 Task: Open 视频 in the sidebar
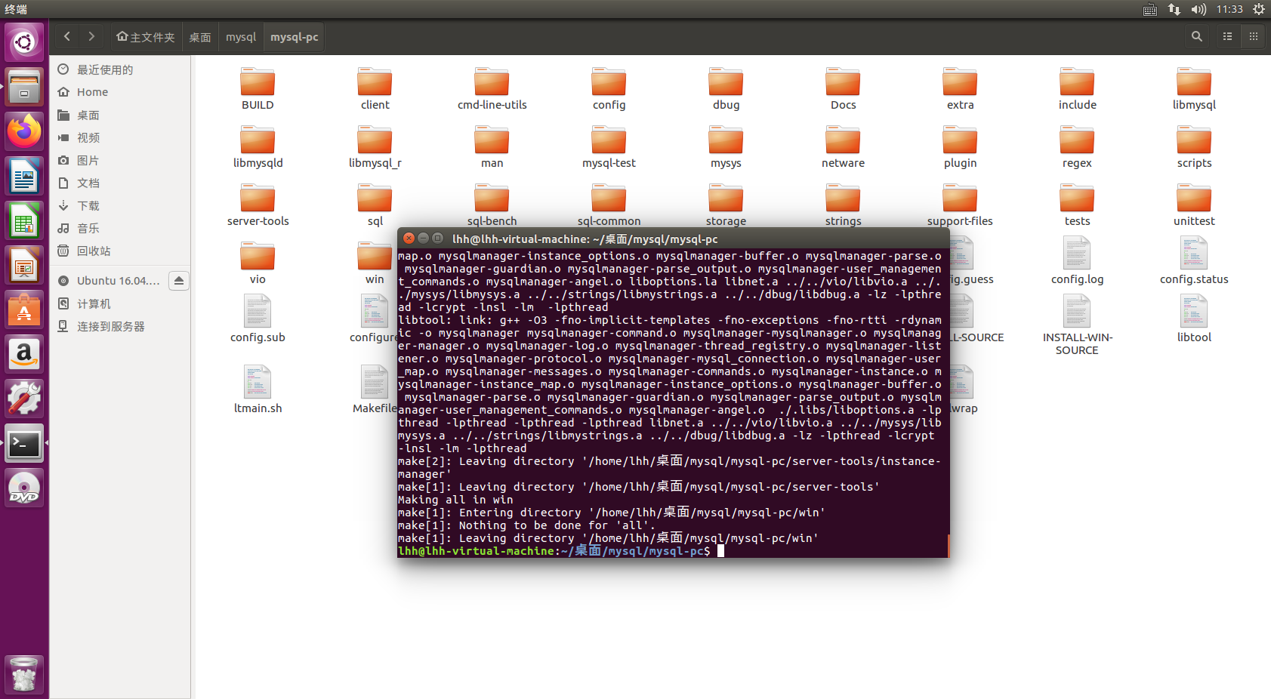[120, 137]
